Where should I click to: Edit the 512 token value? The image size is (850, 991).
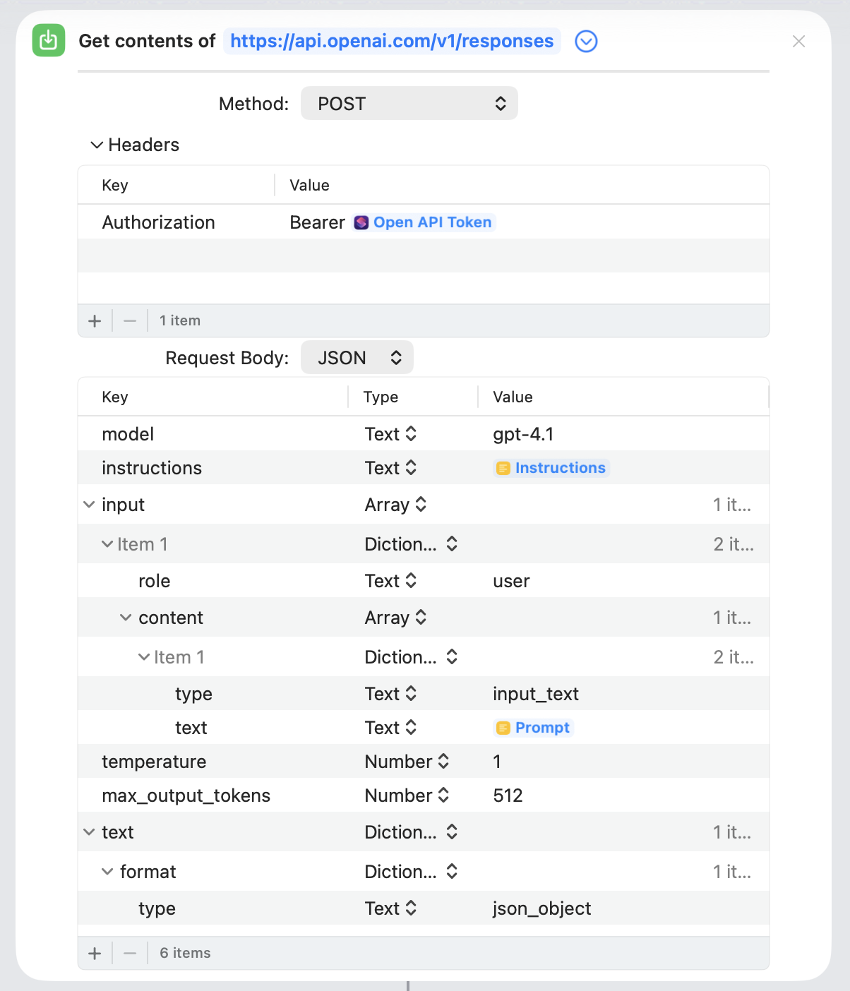[508, 795]
